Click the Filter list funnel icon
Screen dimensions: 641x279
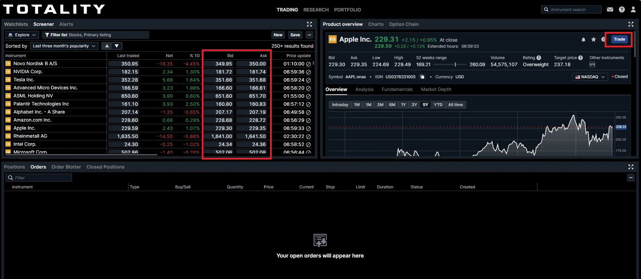[47, 35]
